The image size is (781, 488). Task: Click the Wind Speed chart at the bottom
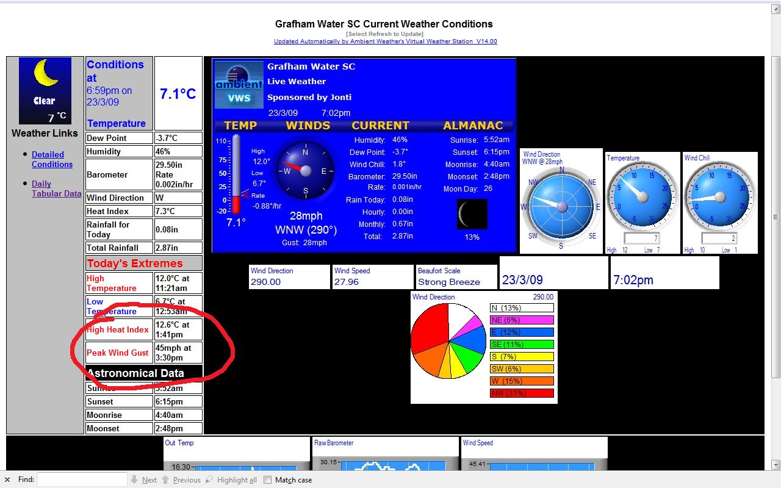tap(534, 453)
